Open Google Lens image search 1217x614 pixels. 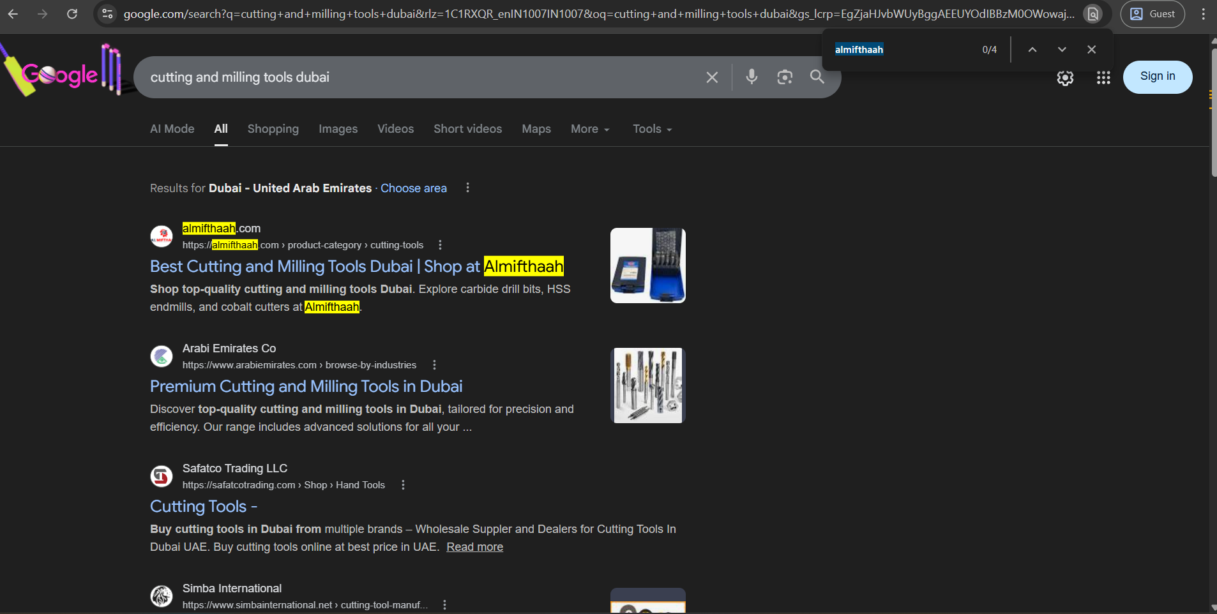click(785, 77)
